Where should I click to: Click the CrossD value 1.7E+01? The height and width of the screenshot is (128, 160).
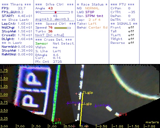point(25,35)
